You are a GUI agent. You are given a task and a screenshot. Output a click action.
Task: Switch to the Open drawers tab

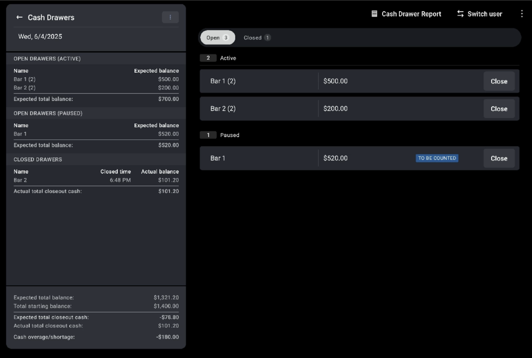pyautogui.click(x=217, y=38)
